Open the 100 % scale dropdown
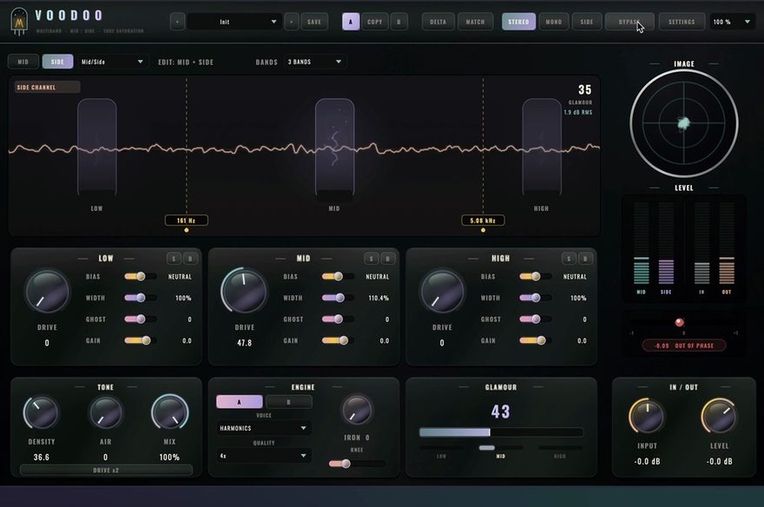The height and width of the screenshot is (507, 764). [x=732, y=22]
